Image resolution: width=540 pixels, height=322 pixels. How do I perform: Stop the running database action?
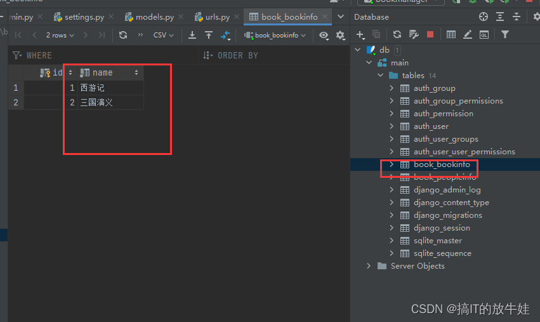[430, 34]
